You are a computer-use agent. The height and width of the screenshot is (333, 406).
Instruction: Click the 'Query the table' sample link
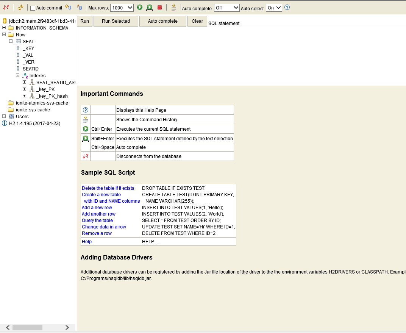tap(97, 220)
